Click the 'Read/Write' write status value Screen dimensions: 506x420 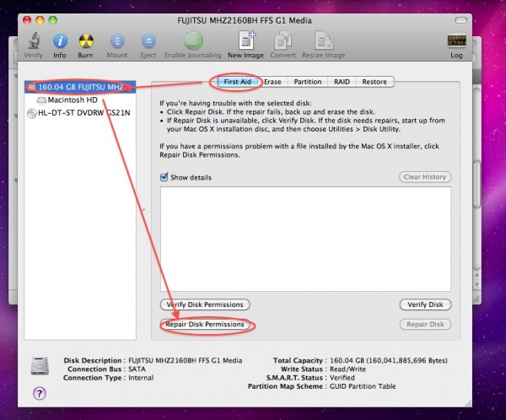[x=347, y=369]
